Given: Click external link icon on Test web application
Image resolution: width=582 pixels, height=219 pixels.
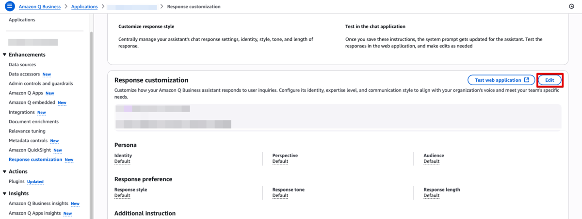Looking at the screenshot, I should coord(527,80).
